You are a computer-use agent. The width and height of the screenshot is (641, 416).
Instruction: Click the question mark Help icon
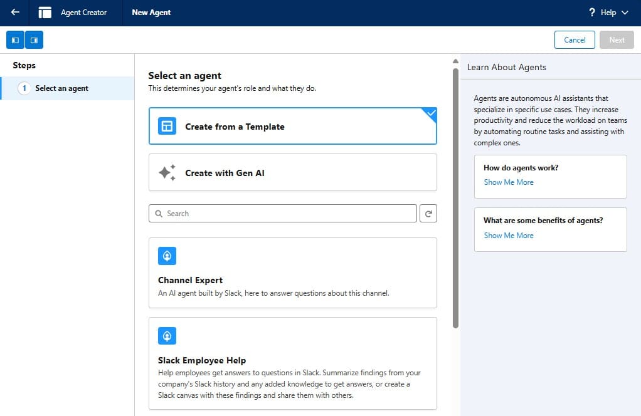(x=591, y=13)
